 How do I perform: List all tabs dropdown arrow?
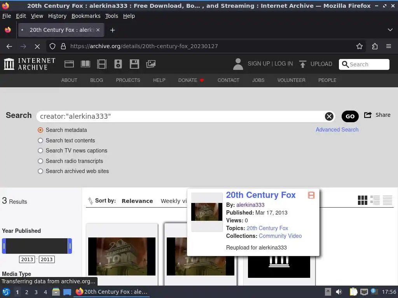pos(390,30)
